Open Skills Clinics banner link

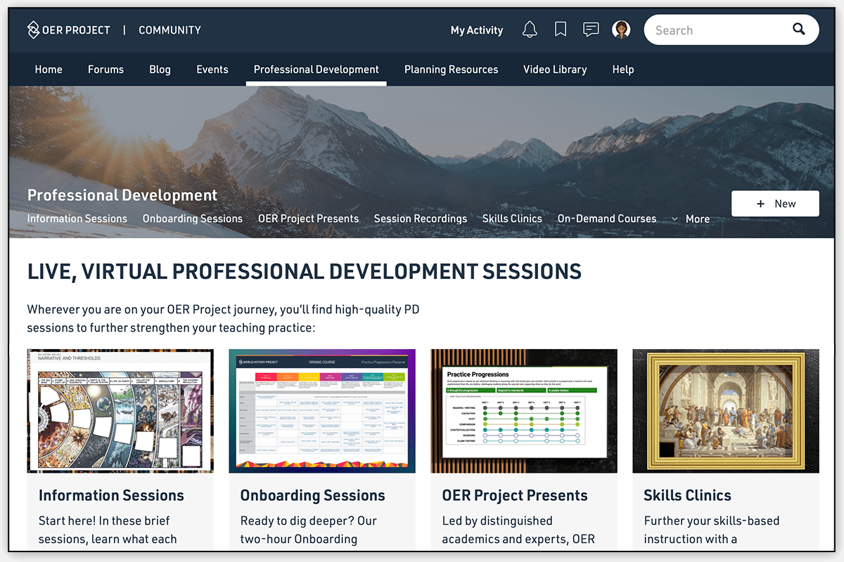click(x=512, y=218)
